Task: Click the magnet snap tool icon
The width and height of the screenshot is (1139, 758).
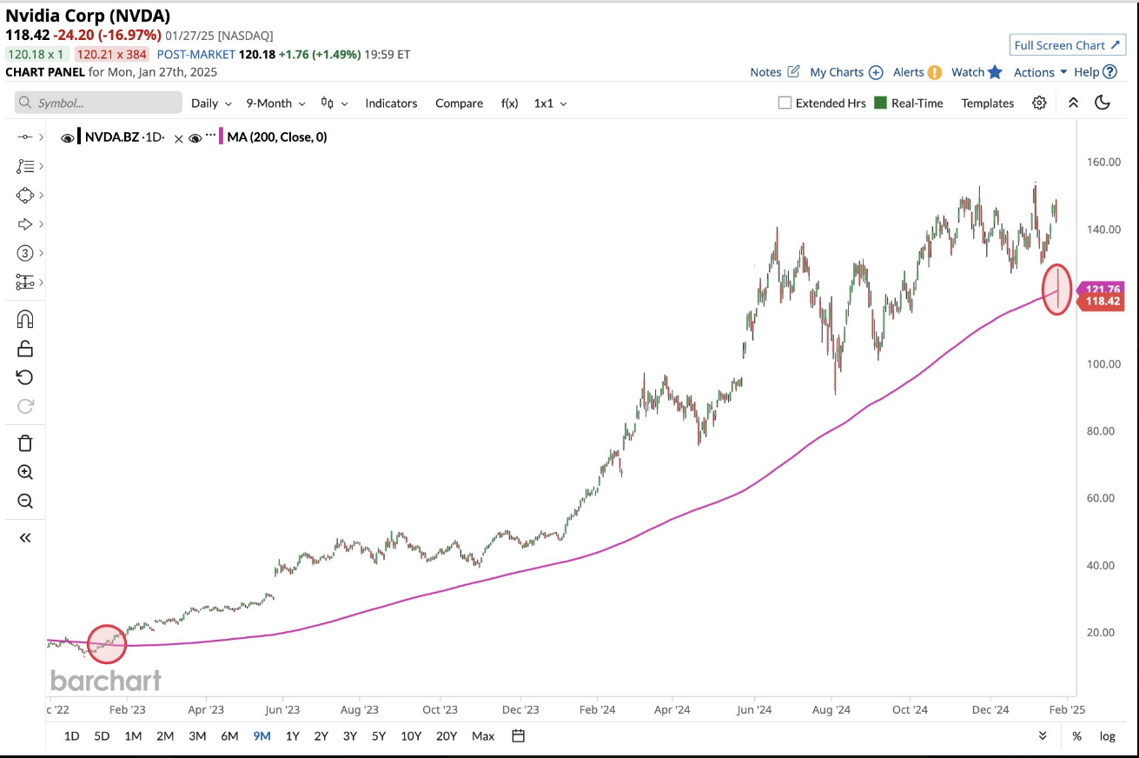Action: point(25,320)
